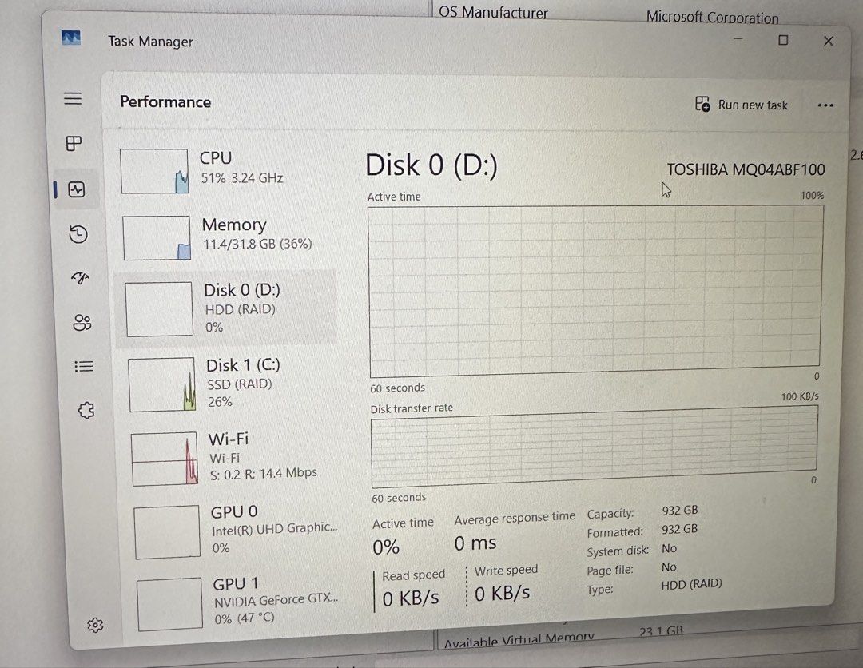Select Disk 1 (C:) SSD item
The image size is (863, 668).
(231, 384)
